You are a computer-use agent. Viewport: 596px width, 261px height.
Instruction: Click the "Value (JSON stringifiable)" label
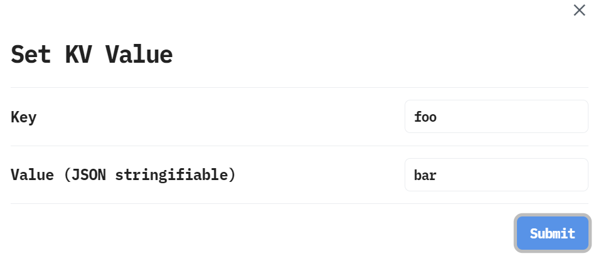tap(123, 174)
